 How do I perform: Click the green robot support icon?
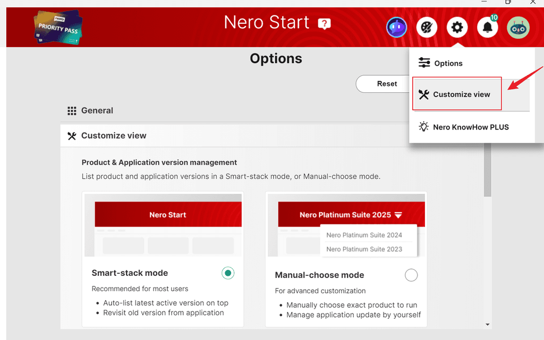click(x=518, y=28)
